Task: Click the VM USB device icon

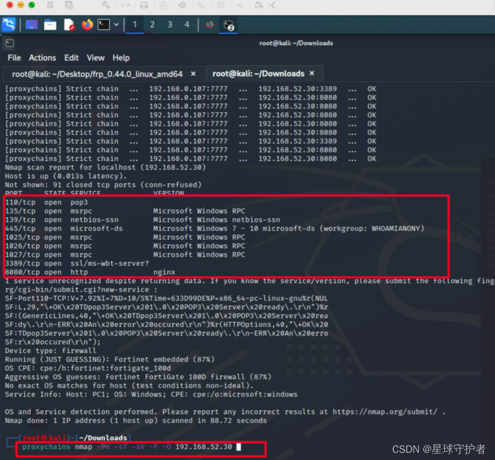Action: (x=240, y=5)
